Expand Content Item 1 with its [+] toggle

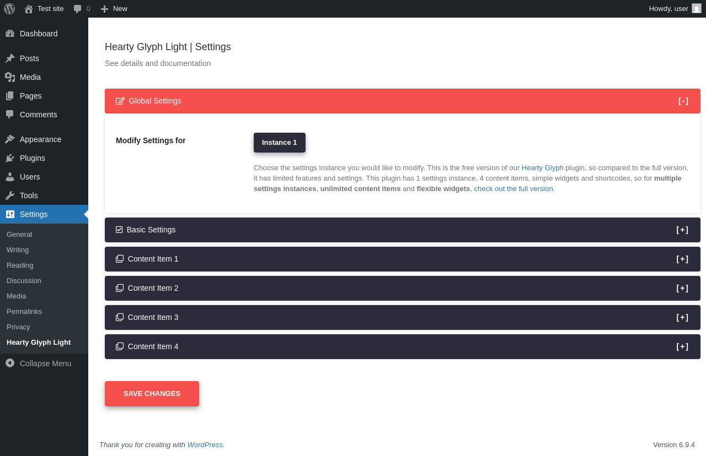point(683,259)
